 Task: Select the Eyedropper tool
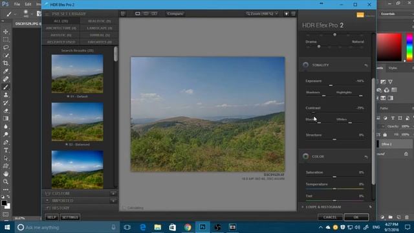click(x=6, y=71)
